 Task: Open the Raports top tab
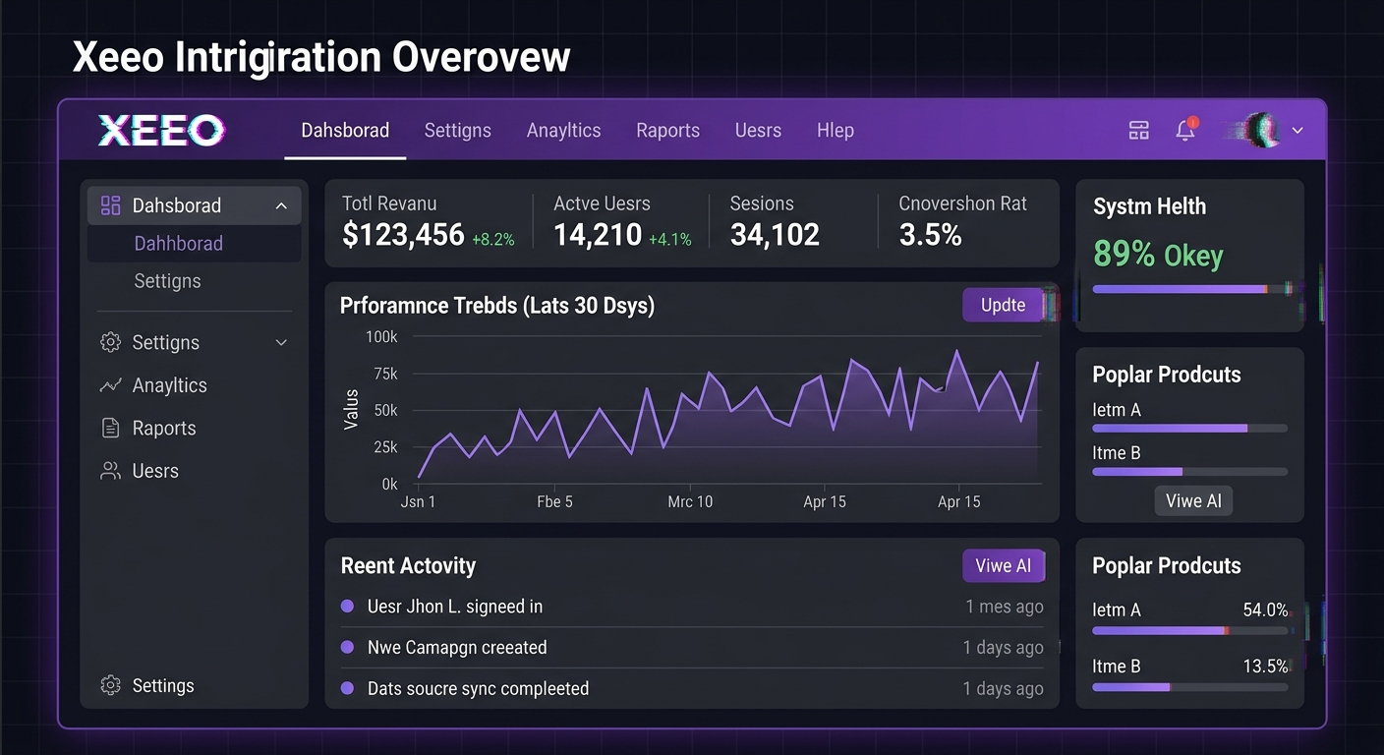(x=667, y=131)
